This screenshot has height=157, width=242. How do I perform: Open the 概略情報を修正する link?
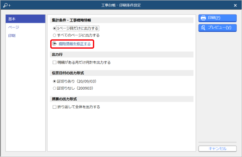[75, 44]
